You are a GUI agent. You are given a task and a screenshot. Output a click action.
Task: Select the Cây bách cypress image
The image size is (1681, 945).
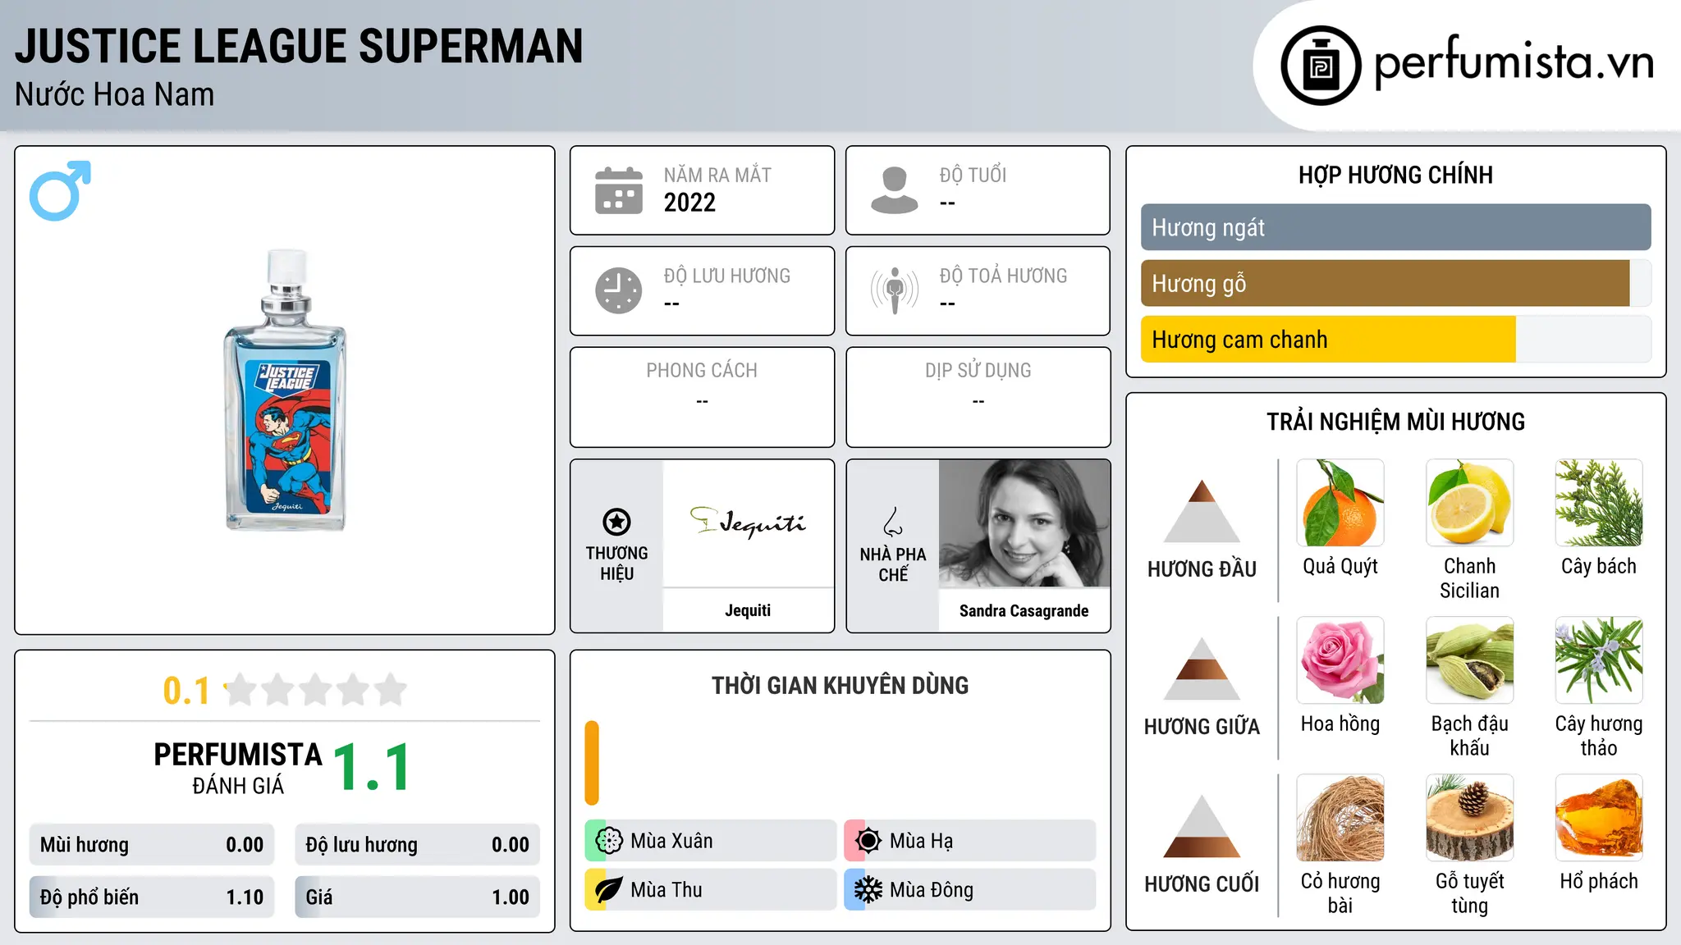pos(1599,503)
